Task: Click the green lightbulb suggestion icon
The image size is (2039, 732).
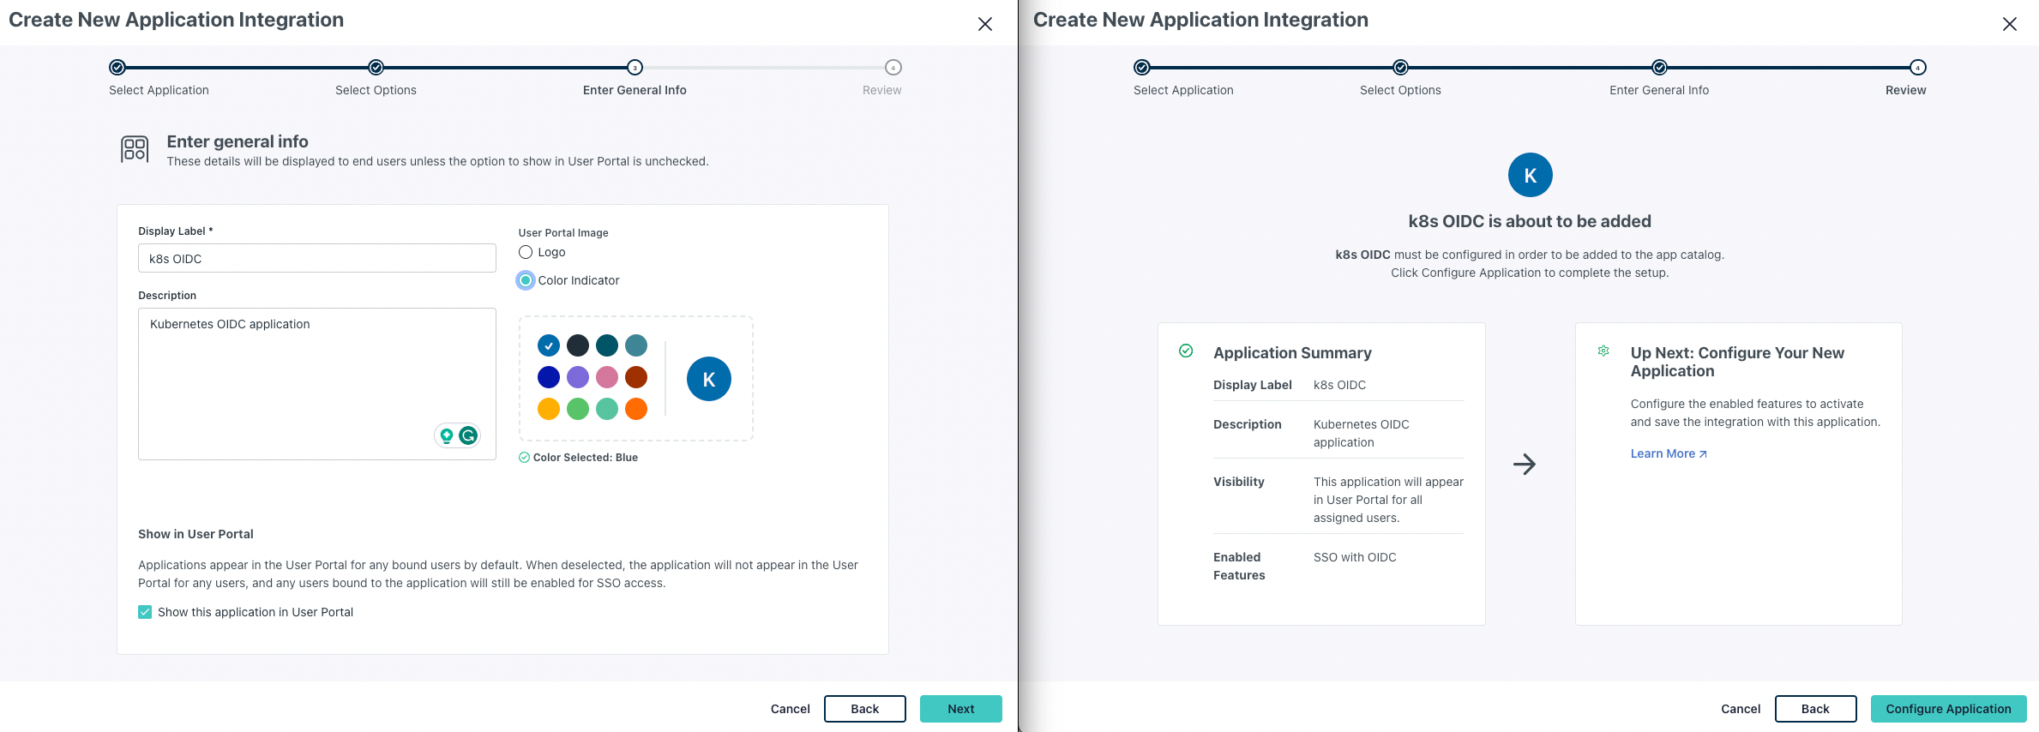Action: point(447,435)
